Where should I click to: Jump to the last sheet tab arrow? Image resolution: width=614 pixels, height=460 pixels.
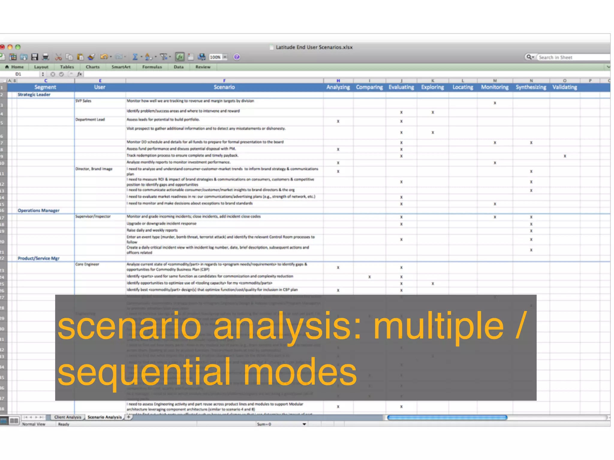click(41, 417)
